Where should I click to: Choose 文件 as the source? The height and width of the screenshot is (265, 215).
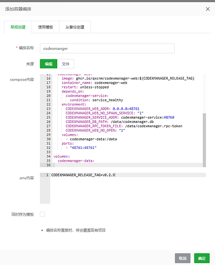(x=66, y=64)
